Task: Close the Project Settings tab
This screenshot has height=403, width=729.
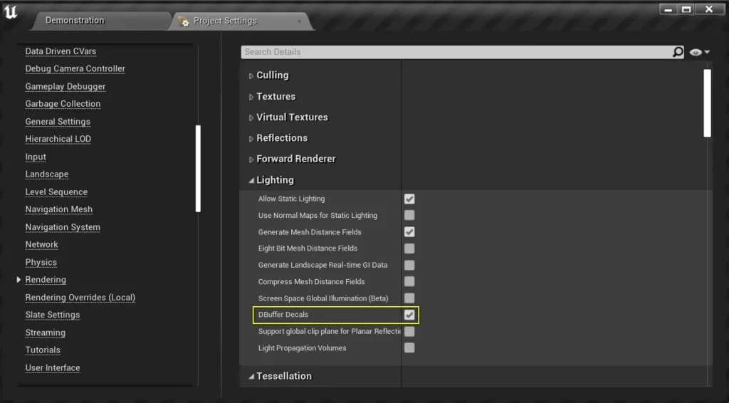Action: [x=299, y=21]
